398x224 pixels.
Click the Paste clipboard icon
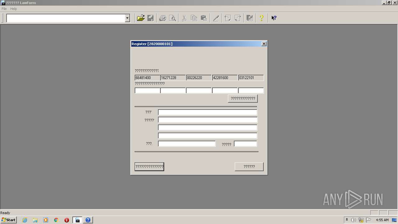point(204,18)
